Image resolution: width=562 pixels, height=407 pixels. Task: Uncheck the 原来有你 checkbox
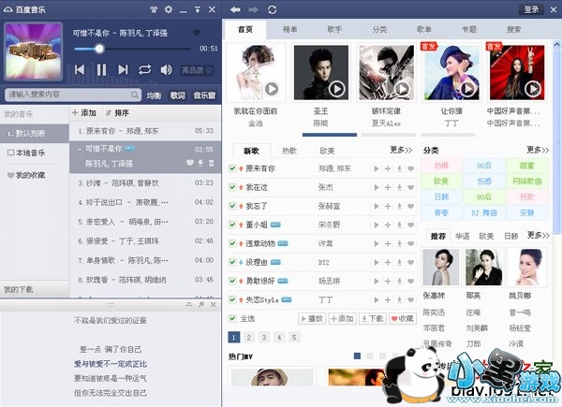click(x=232, y=168)
